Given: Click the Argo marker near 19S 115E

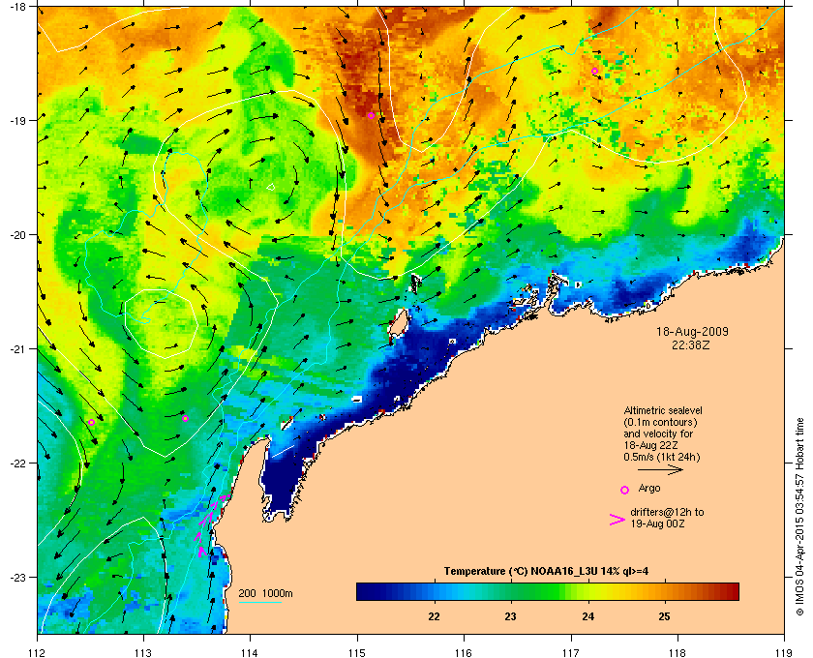Looking at the screenshot, I should (371, 115).
